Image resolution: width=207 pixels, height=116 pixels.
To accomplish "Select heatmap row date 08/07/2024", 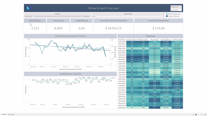I will (x=122, y=57).
